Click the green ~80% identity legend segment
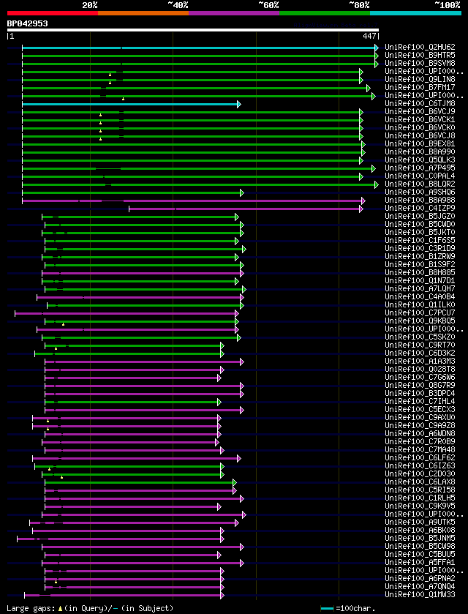The height and width of the screenshot is (614, 468). [325, 13]
